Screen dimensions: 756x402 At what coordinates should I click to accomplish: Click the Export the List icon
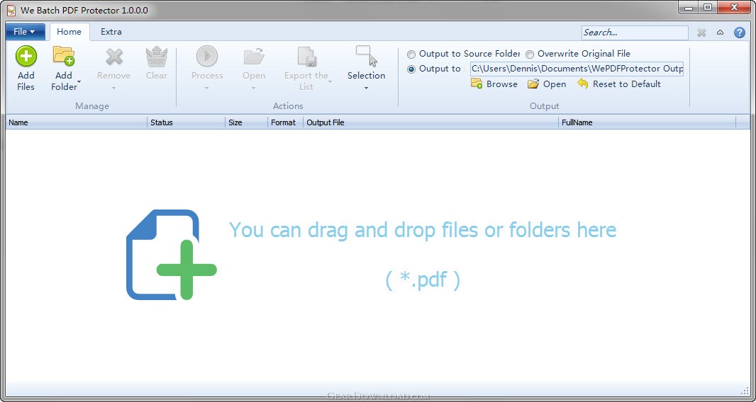306,57
